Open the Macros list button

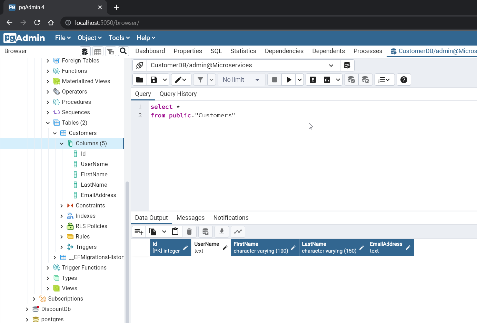click(384, 80)
